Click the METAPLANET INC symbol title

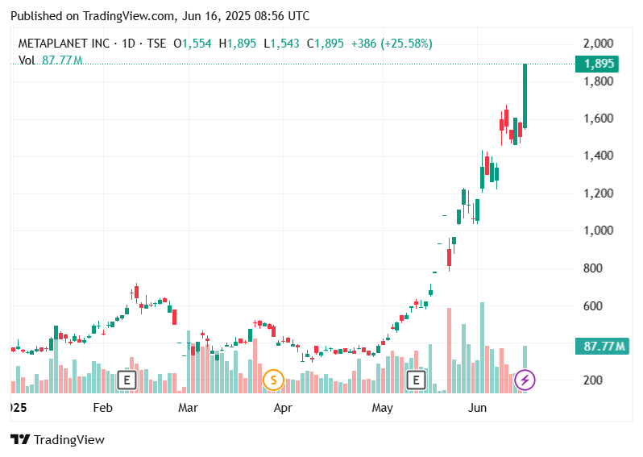click(x=64, y=44)
